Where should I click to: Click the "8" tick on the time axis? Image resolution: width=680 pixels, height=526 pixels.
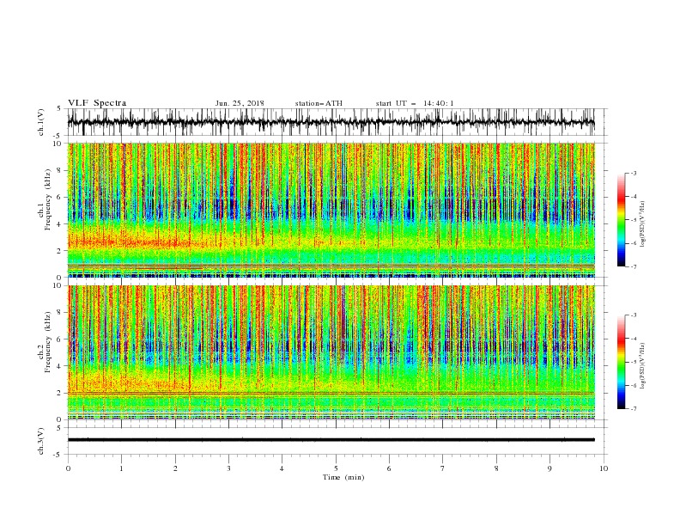[496, 468]
